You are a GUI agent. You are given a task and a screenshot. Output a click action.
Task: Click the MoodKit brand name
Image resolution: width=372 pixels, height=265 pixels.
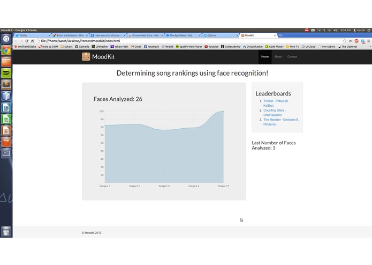coord(103,57)
